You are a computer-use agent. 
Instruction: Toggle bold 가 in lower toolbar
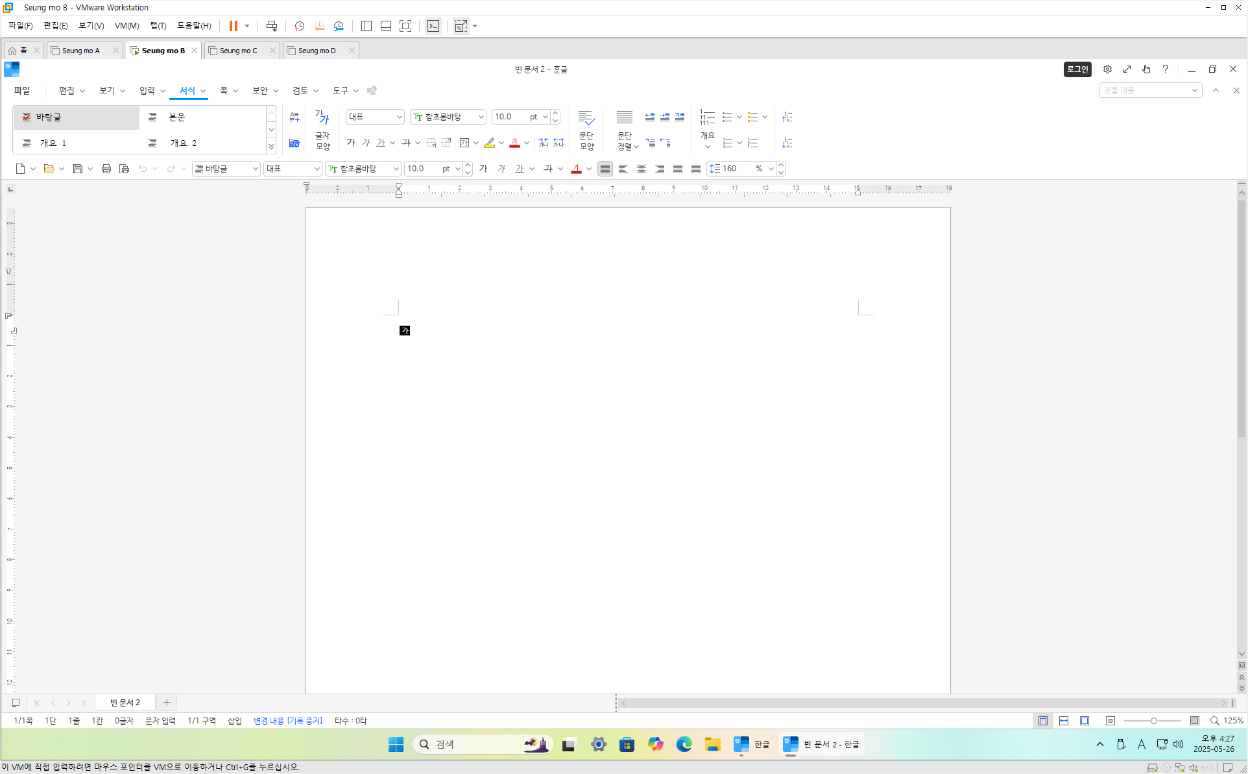(483, 169)
